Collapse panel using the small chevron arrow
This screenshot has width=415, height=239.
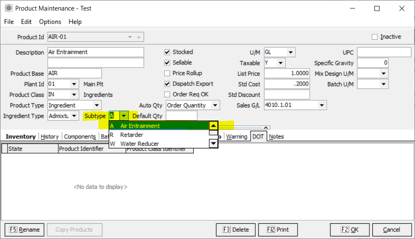[x=265, y=127]
